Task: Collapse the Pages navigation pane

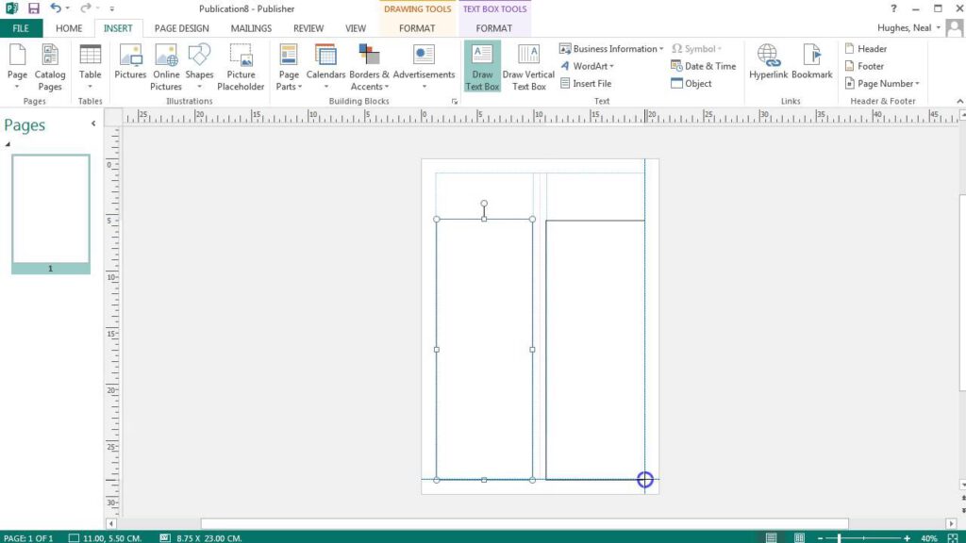Action: point(92,123)
